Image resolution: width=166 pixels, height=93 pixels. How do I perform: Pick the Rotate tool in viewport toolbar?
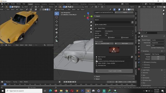[57, 25]
